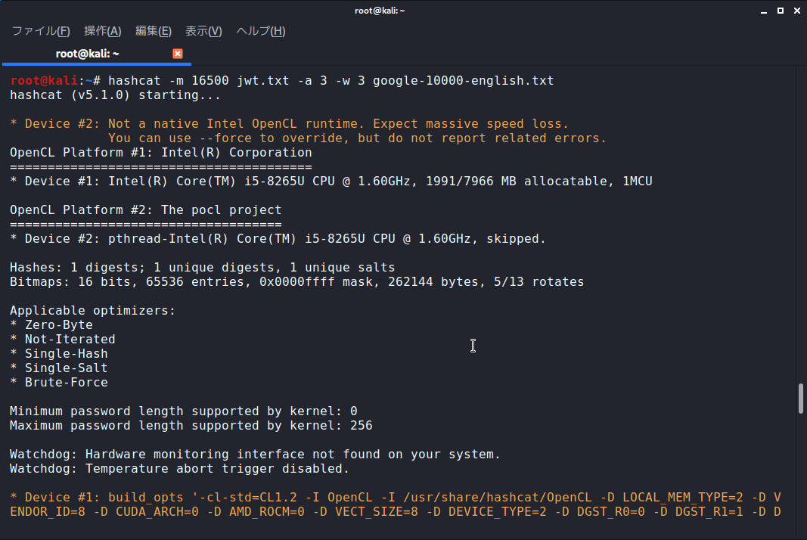807x540 pixels.
Task: Click the '* Single-Salt' optimizer entry
Action: point(59,368)
